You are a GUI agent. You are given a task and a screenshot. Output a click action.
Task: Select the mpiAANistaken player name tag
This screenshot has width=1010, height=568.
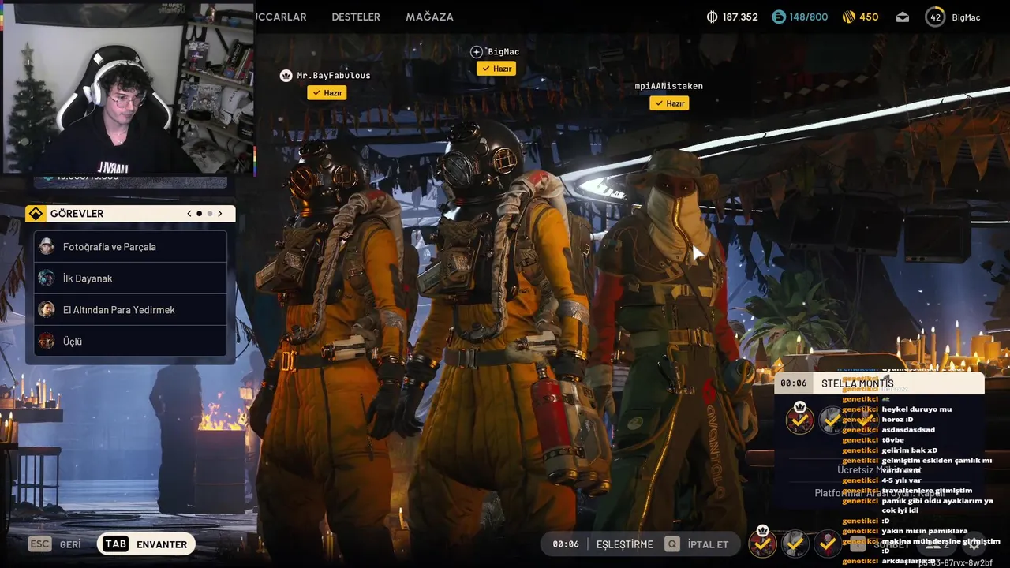coord(669,86)
